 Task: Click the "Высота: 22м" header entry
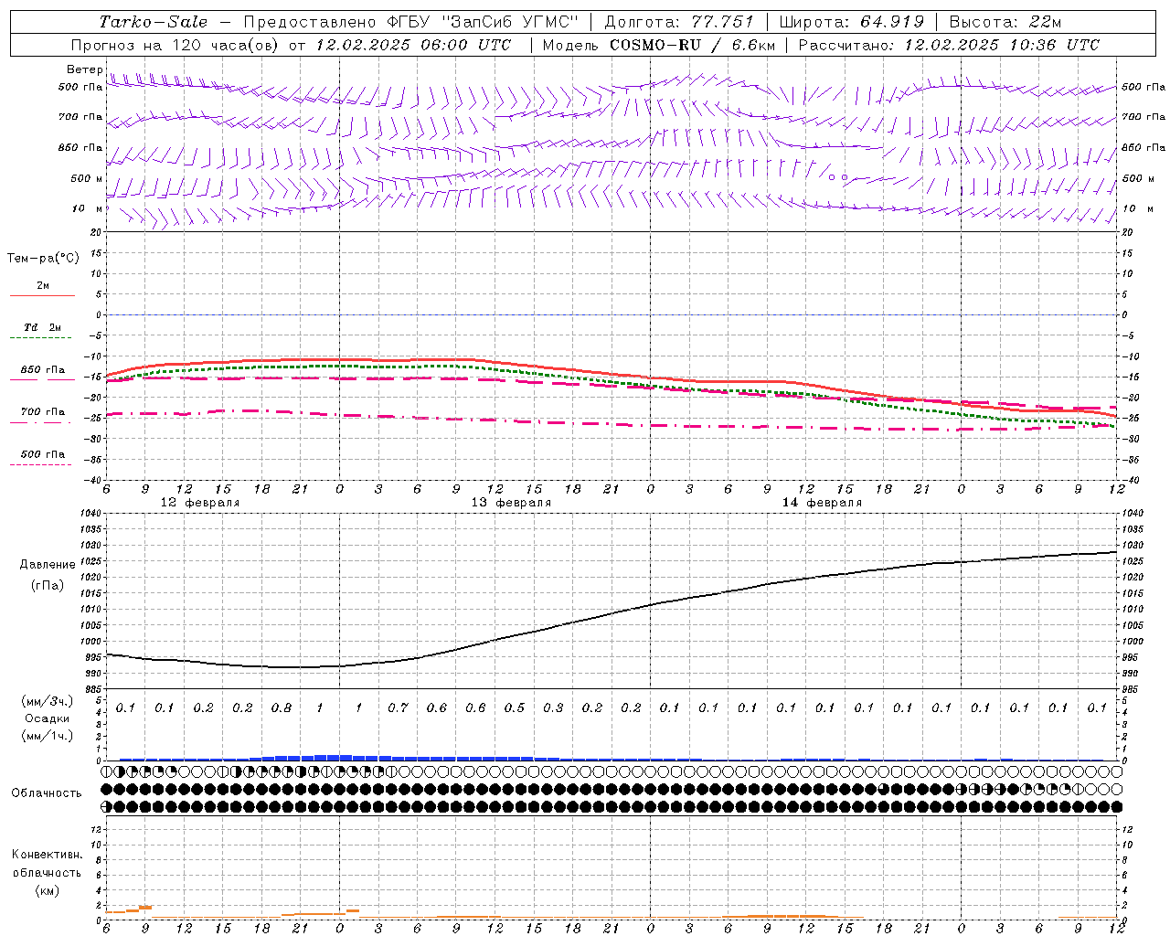tap(1005, 22)
